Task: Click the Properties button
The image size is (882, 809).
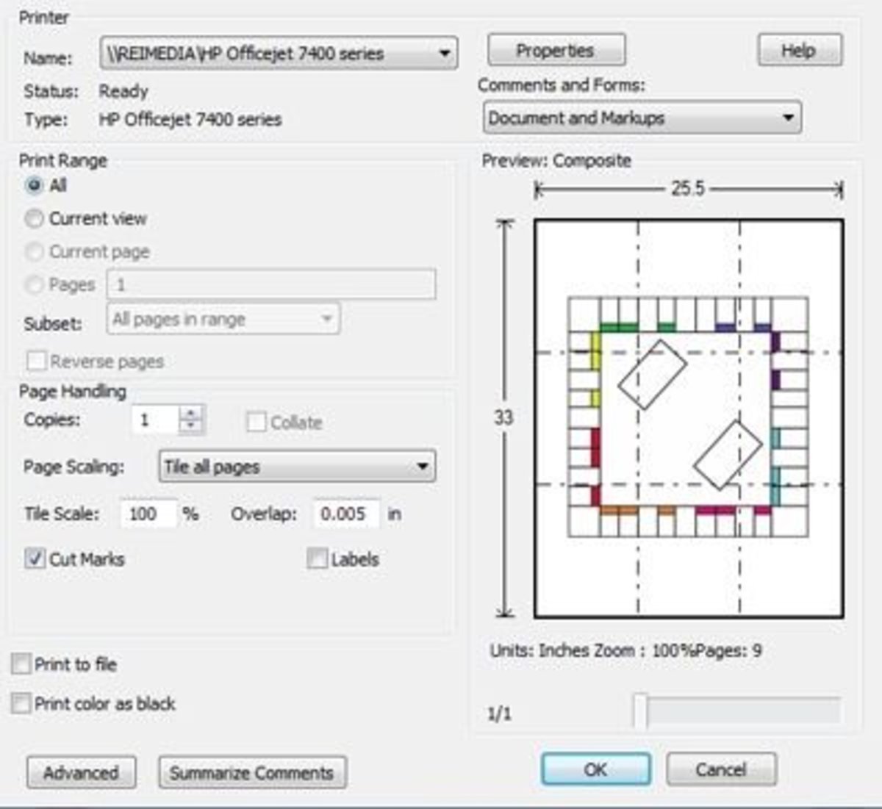Action: click(556, 50)
